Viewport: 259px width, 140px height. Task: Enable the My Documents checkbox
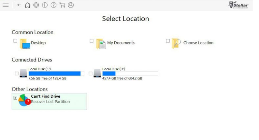tap(91, 41)
